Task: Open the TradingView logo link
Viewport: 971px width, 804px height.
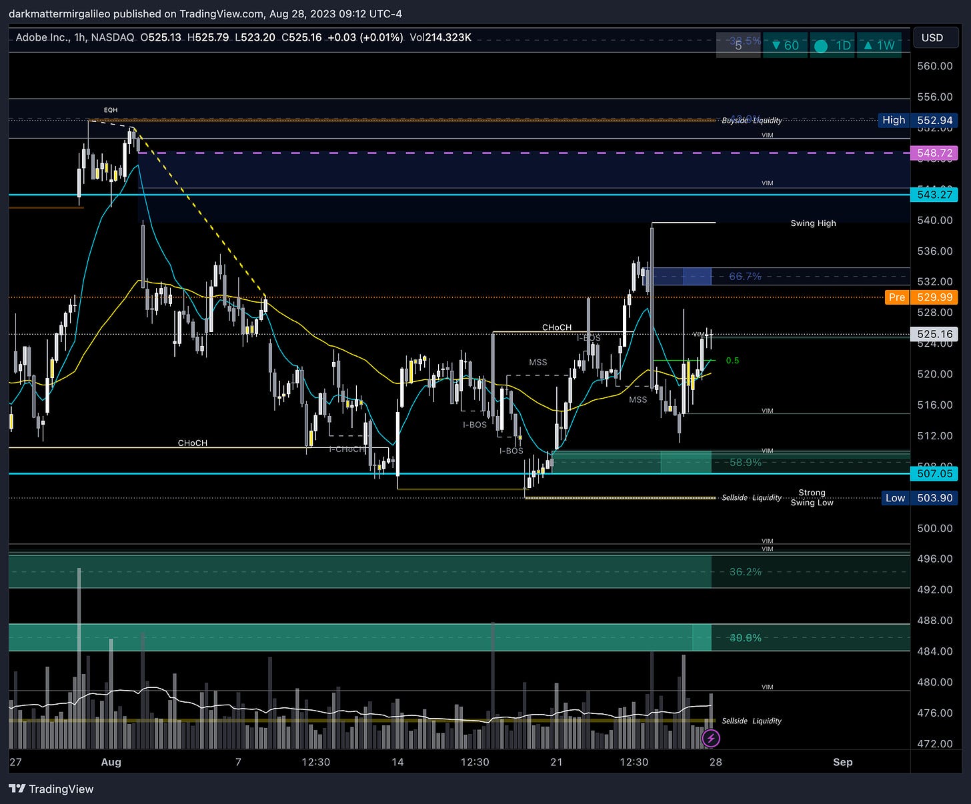Action: (x=51, y=789)
